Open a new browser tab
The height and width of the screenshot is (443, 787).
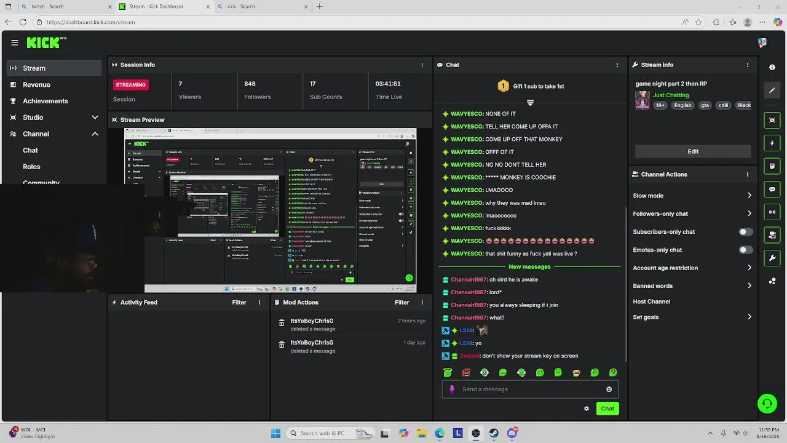pyautogui.click(x=319, y=6)
